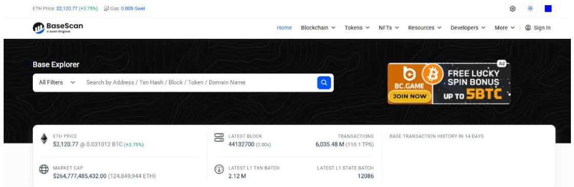Viewport: 574px width, 187px height.
Task: Click the market cap value $264,777,485,432.00
Action: coord(80,176)
